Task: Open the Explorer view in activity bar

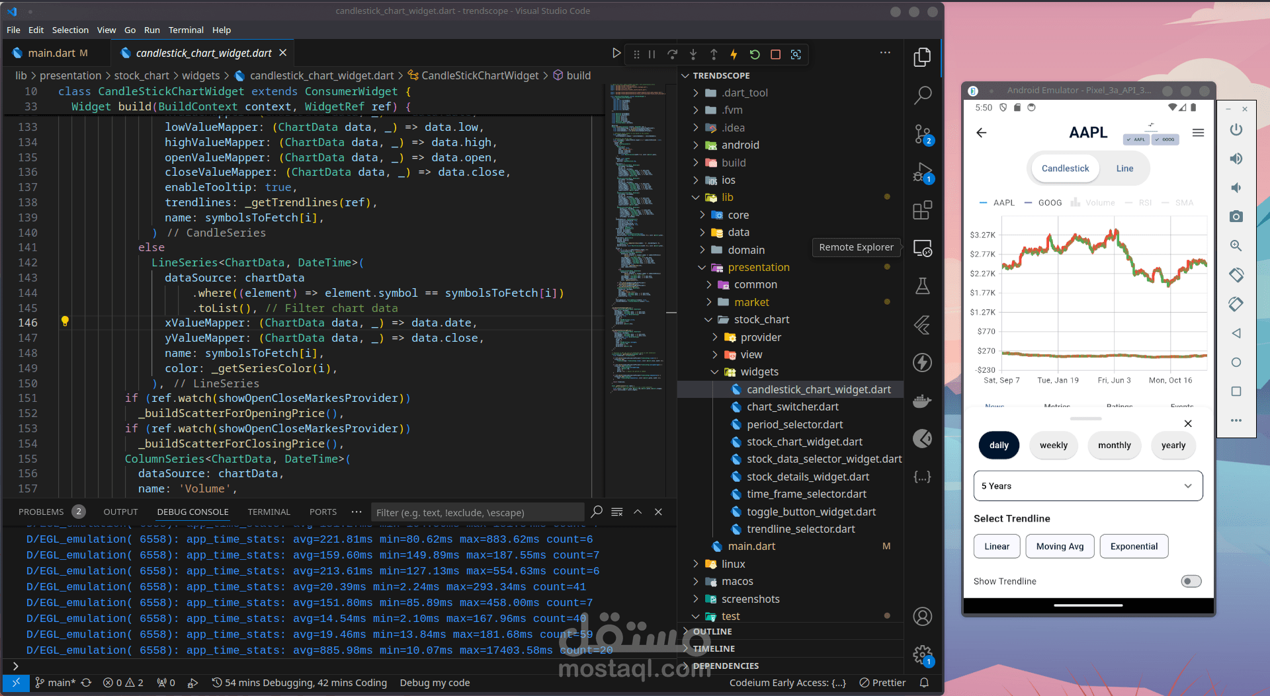Action: (x=922, y=58)
